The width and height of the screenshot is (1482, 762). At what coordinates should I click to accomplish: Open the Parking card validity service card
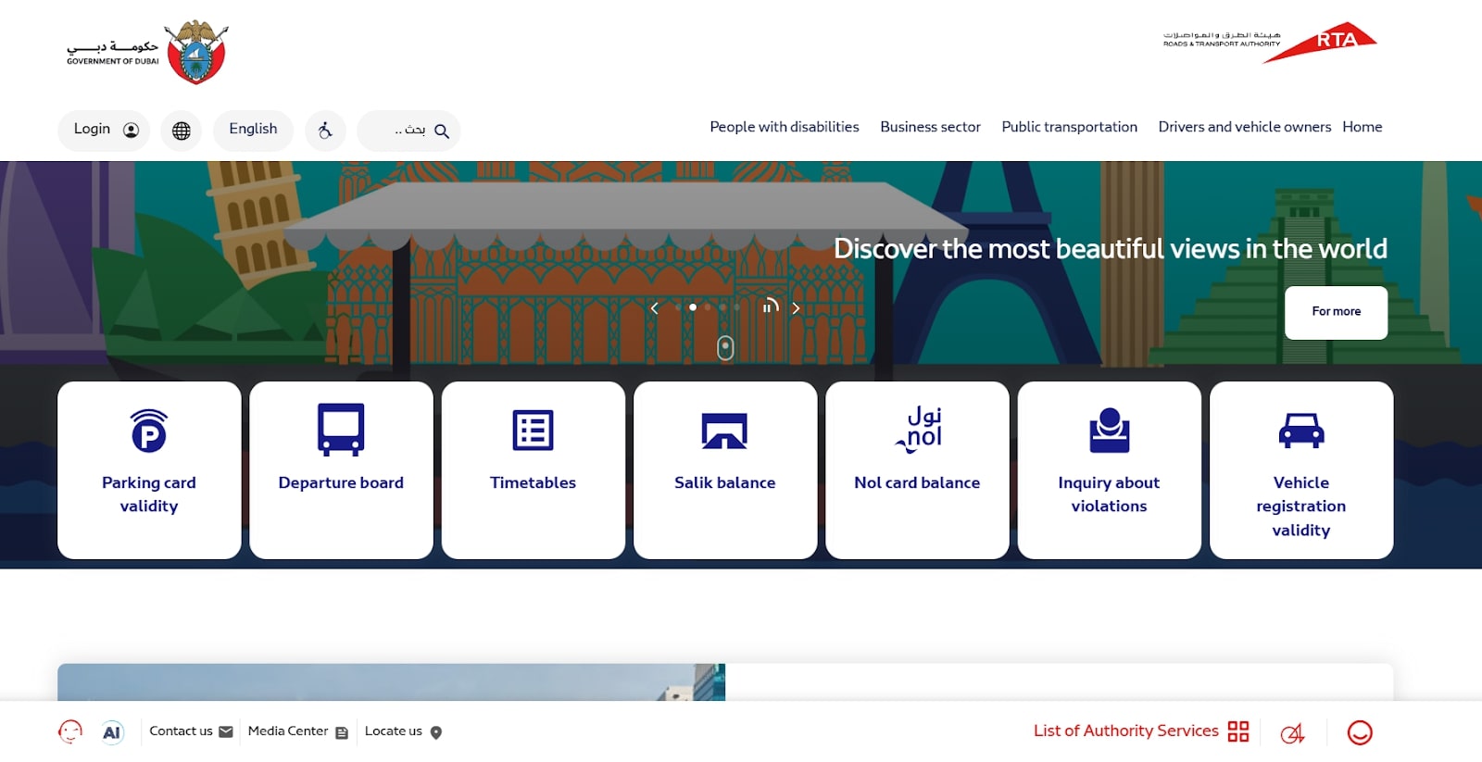point(149,470)
